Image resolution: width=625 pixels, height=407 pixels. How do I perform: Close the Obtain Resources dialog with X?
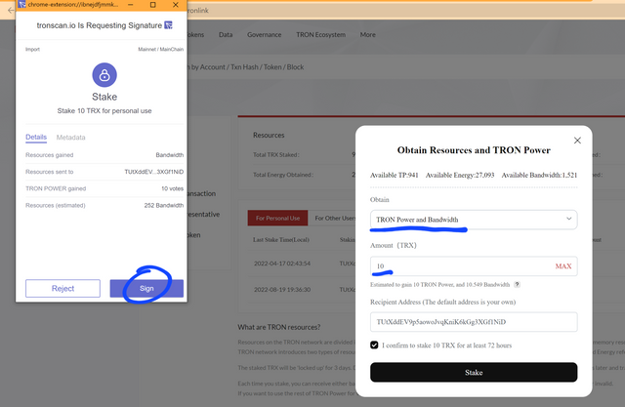coord(577,141)
